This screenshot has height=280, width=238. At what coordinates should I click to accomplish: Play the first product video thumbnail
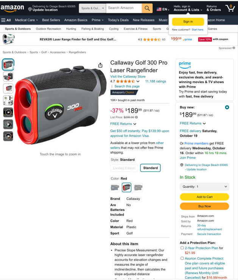tap(8, 112)
